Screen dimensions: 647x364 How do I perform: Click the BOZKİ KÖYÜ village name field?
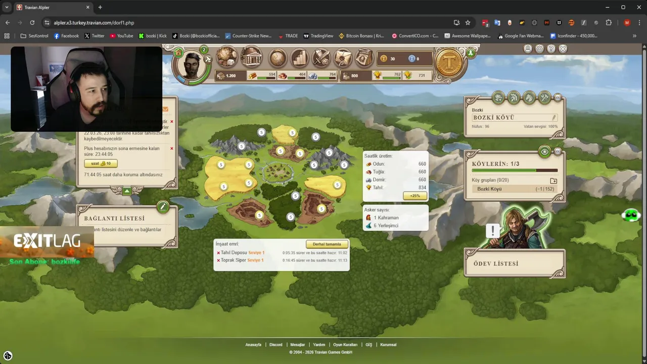click(x=515, y=118)
